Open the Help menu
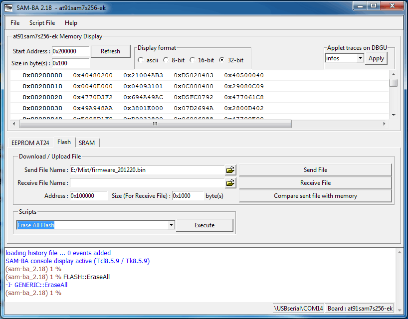 pos(71,23)
